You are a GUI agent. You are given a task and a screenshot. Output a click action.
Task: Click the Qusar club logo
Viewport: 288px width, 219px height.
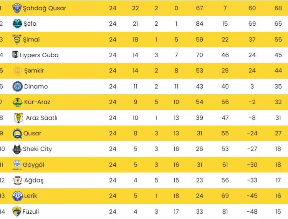17,133
